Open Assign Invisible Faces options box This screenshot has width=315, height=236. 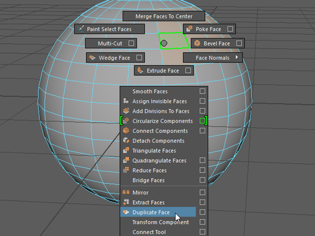(202, 101)
